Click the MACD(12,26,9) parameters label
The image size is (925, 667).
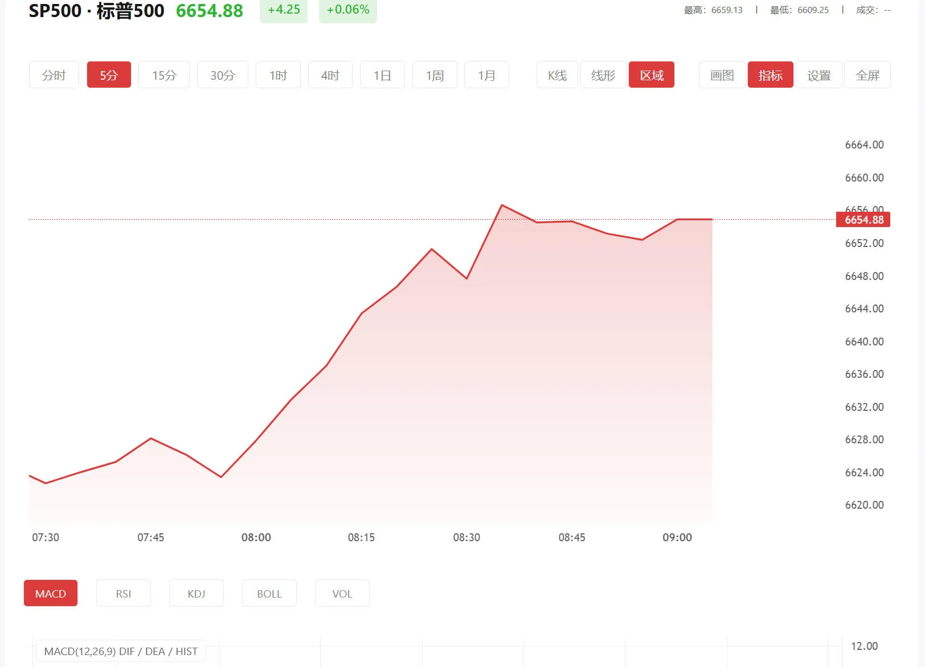121,651
